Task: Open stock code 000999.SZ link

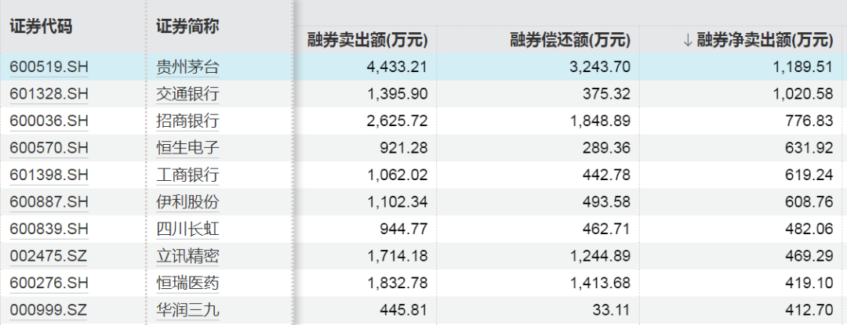Action: (49, 310)
